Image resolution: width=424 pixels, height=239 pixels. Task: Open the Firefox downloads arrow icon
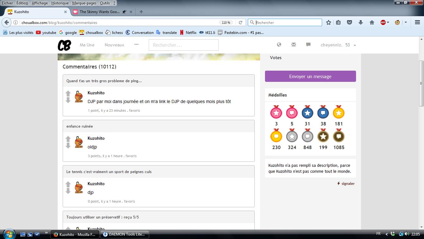click(x=361, y=22)
